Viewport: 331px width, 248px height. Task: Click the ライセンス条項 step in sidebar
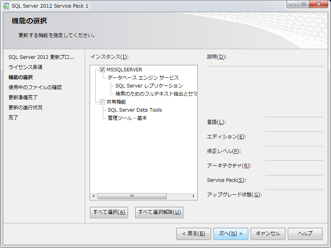pos(25,67)
